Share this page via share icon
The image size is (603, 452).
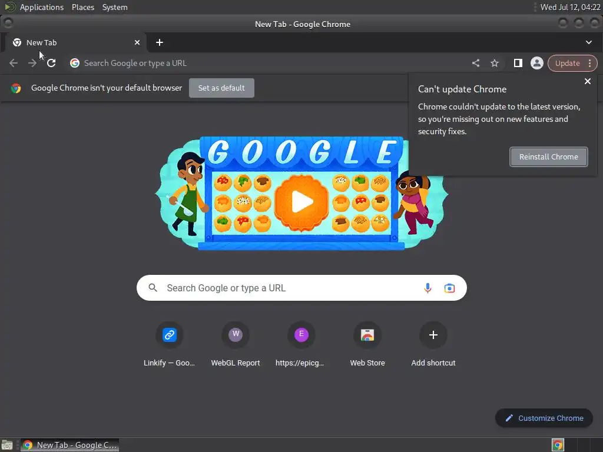tap(476, 63)
